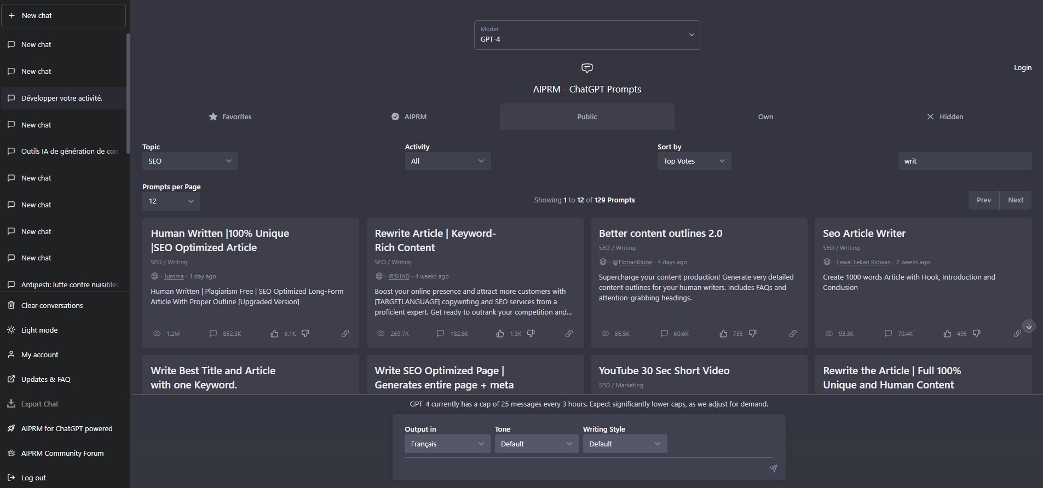The width and height of the screenshot is (1043, 488).
Task: Expand the Model GPT-4 dropdown
Action: click(x=586, y=35)
